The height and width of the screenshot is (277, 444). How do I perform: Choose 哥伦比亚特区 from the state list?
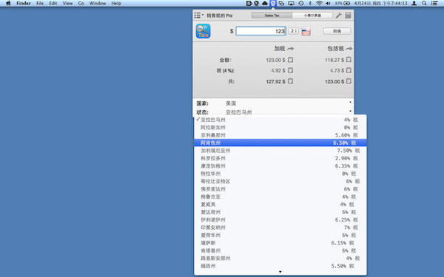pos(280,181)
